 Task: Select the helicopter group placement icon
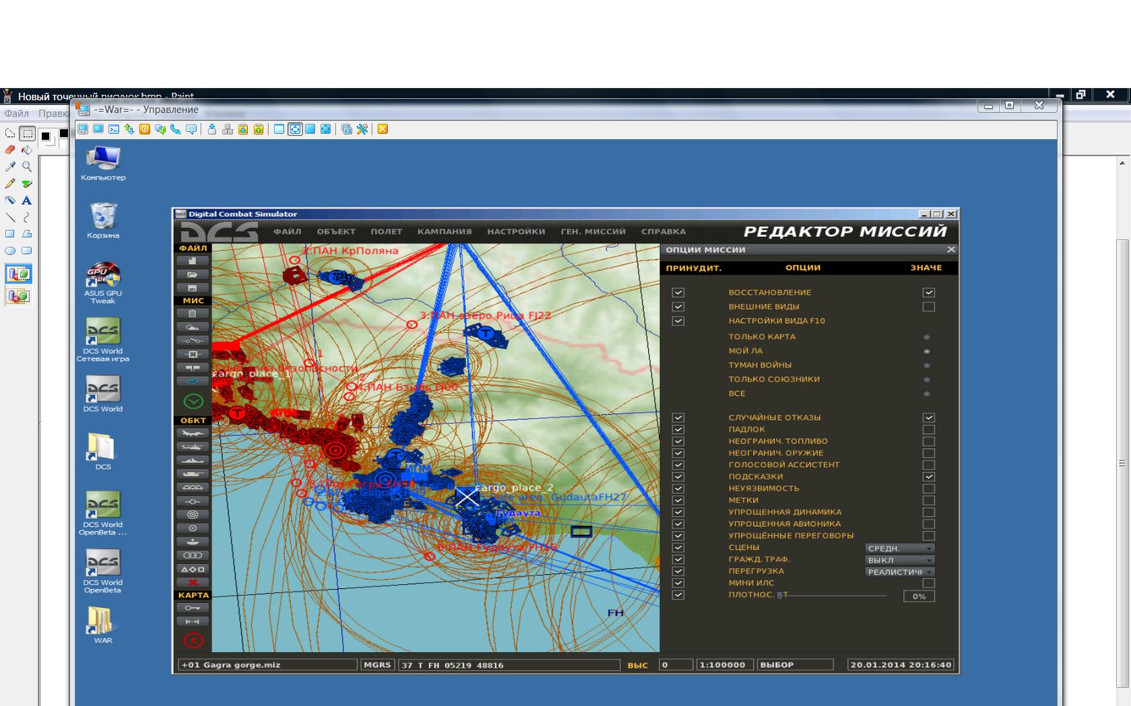pyautogui.click(x=193, y=447)
